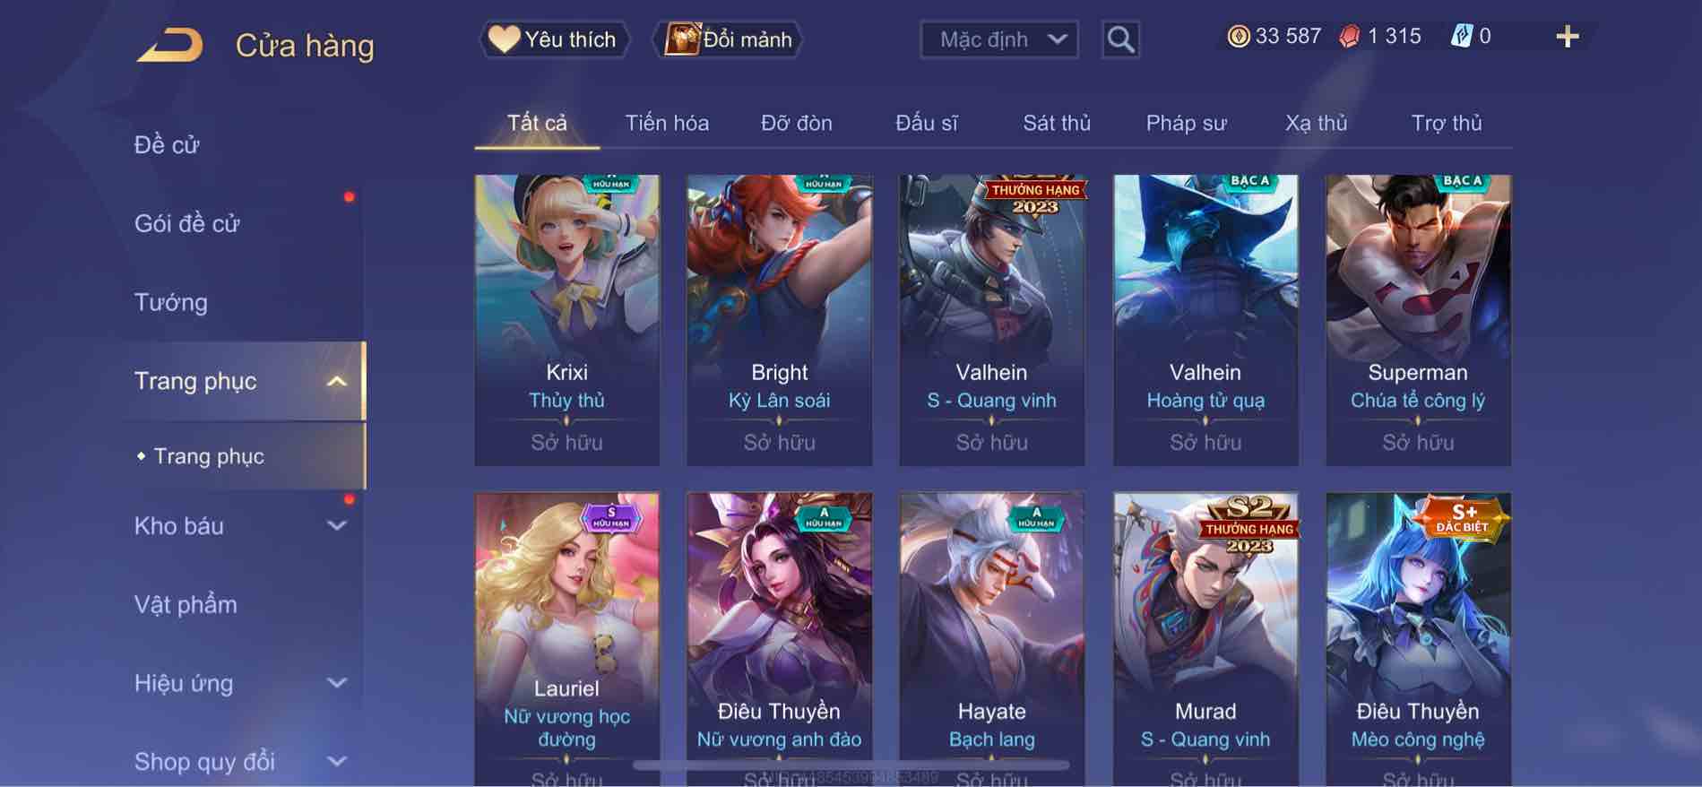Switch to the Sát thủ tab
1702x787 pixels.
point(1057,123)
